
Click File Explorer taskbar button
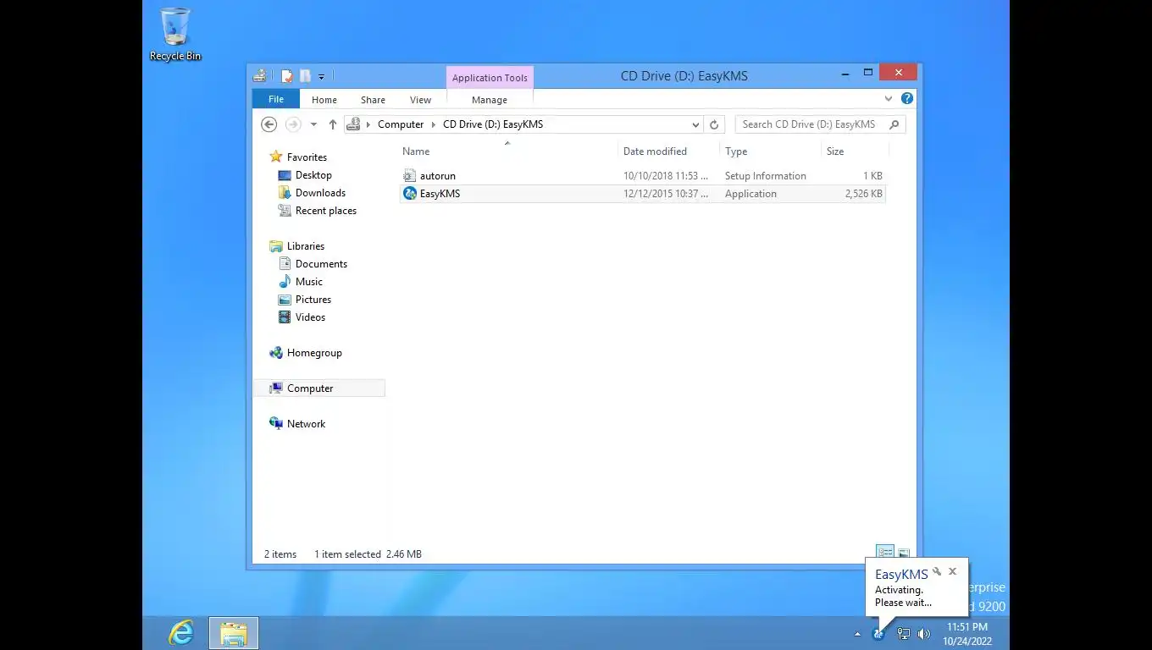point(234,633)
